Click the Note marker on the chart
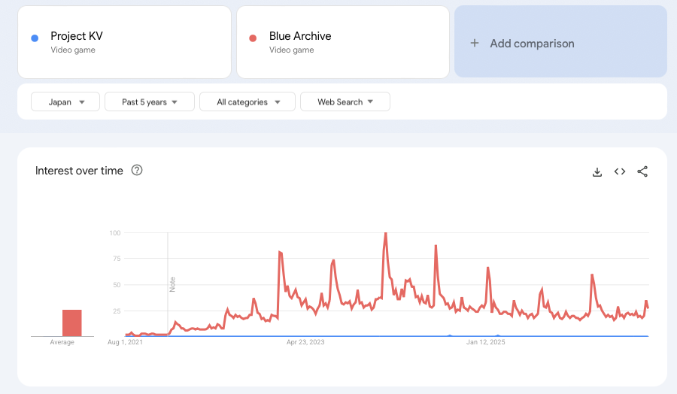The height and width of the screenshot is (394, 677). 172,284
